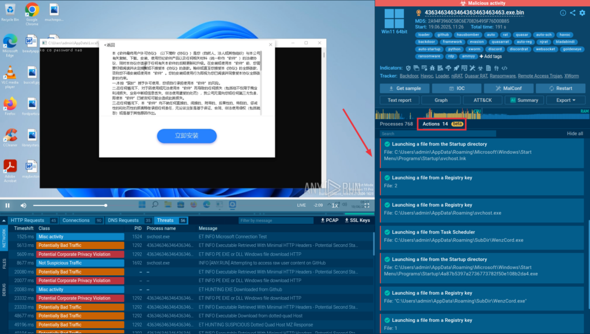Select the Actions 14 tab
Screen dimensions: 590x334
(x=442, y=124)
